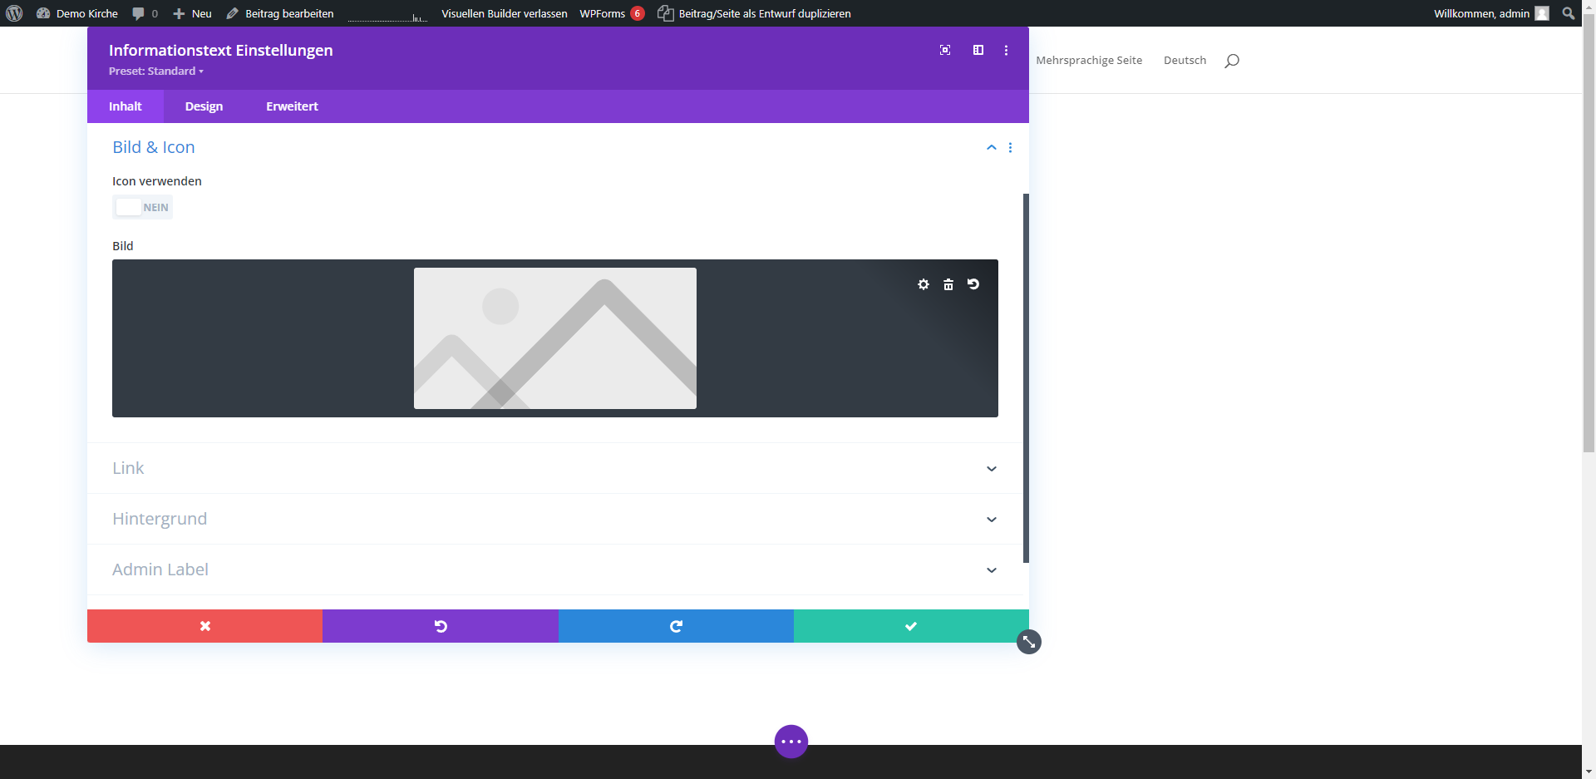Viewport: 1596px width, 779px height.
Task: Open the Preset: Standard dropdown
Action: click(x=156, y=71)
